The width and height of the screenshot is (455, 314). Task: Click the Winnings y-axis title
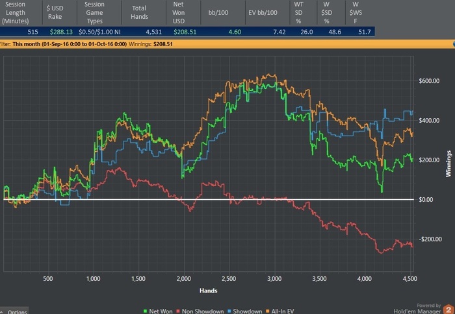[448, 163]
